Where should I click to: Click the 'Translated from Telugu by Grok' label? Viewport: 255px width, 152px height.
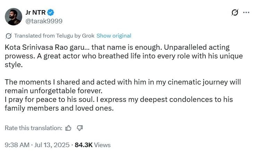(x=54, y=36)
